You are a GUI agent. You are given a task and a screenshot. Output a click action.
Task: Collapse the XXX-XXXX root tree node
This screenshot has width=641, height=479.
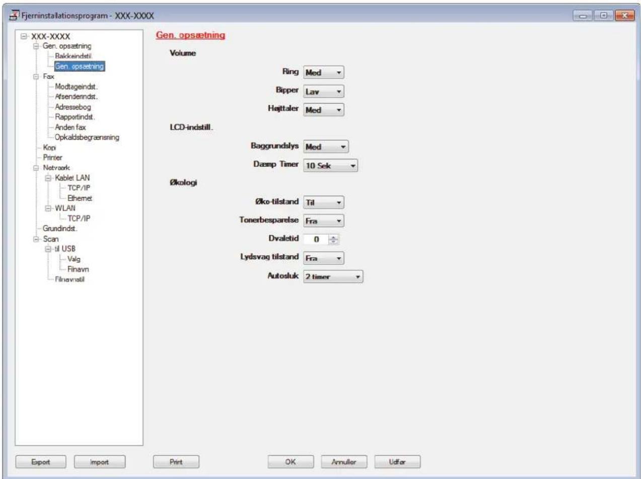pyautogui.click(x=24, y=36)
